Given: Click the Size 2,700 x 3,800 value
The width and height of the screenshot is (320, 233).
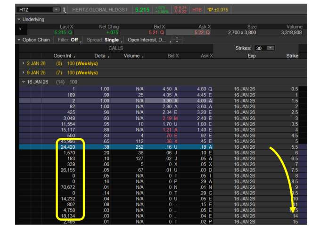Looking at the screenshot, I should (x=242, y=32).
